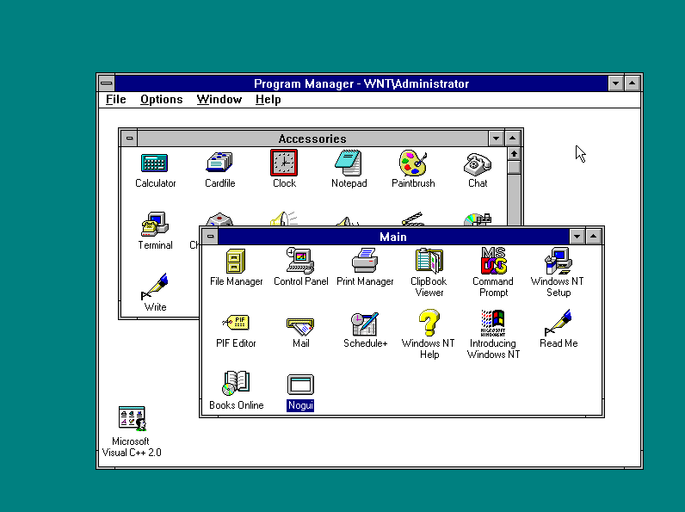Select the Paintbrush icon in Accessories
Screen dimensions: 685x512
pyautogui.click(x=413, y=163)
